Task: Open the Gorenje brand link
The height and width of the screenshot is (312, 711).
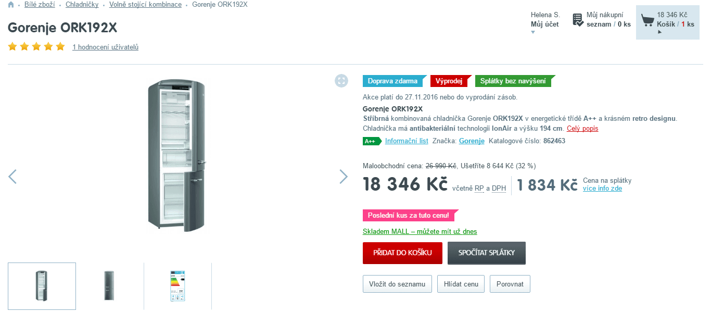Action: [472, 141]
